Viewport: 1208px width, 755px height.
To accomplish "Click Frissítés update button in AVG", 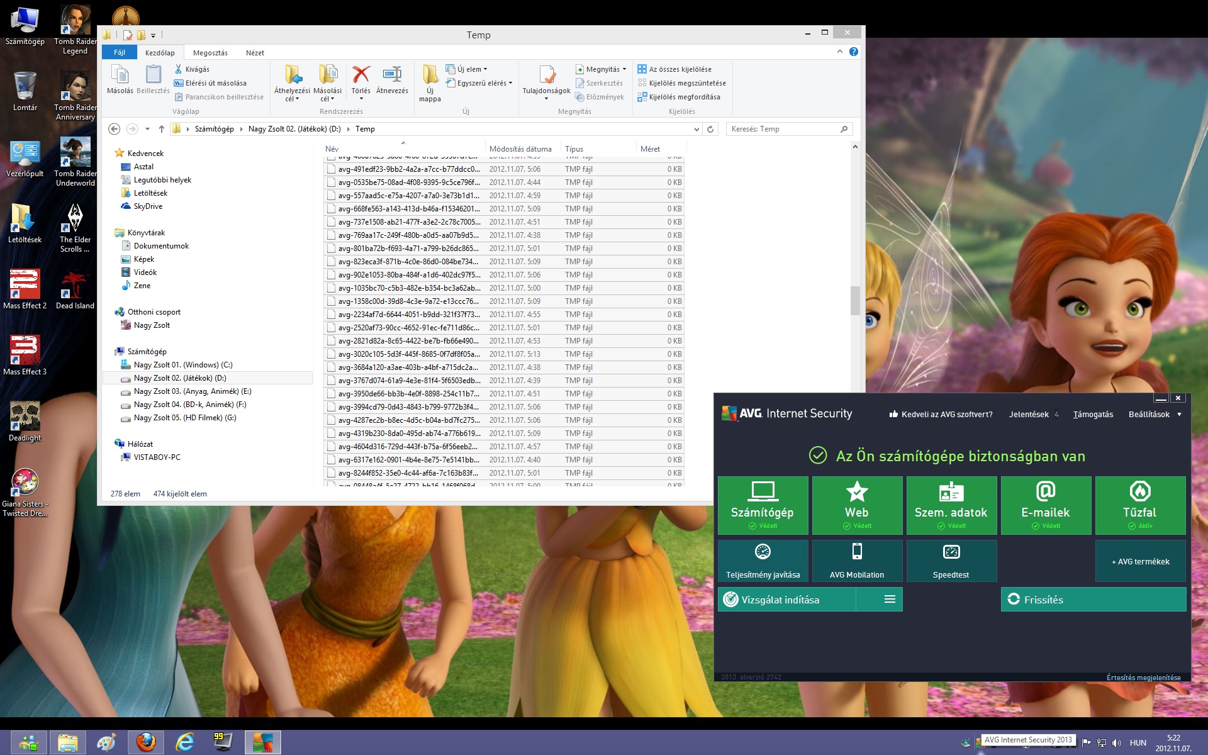I will click(1093, 600).
